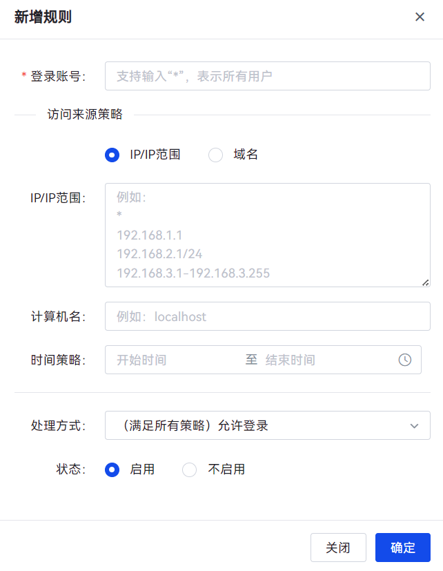Pick the 开始时间 start time field

coord(173,360)
